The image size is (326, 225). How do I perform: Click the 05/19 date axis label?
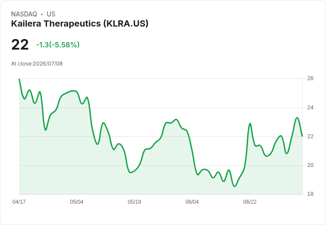(x=134, y=202)
